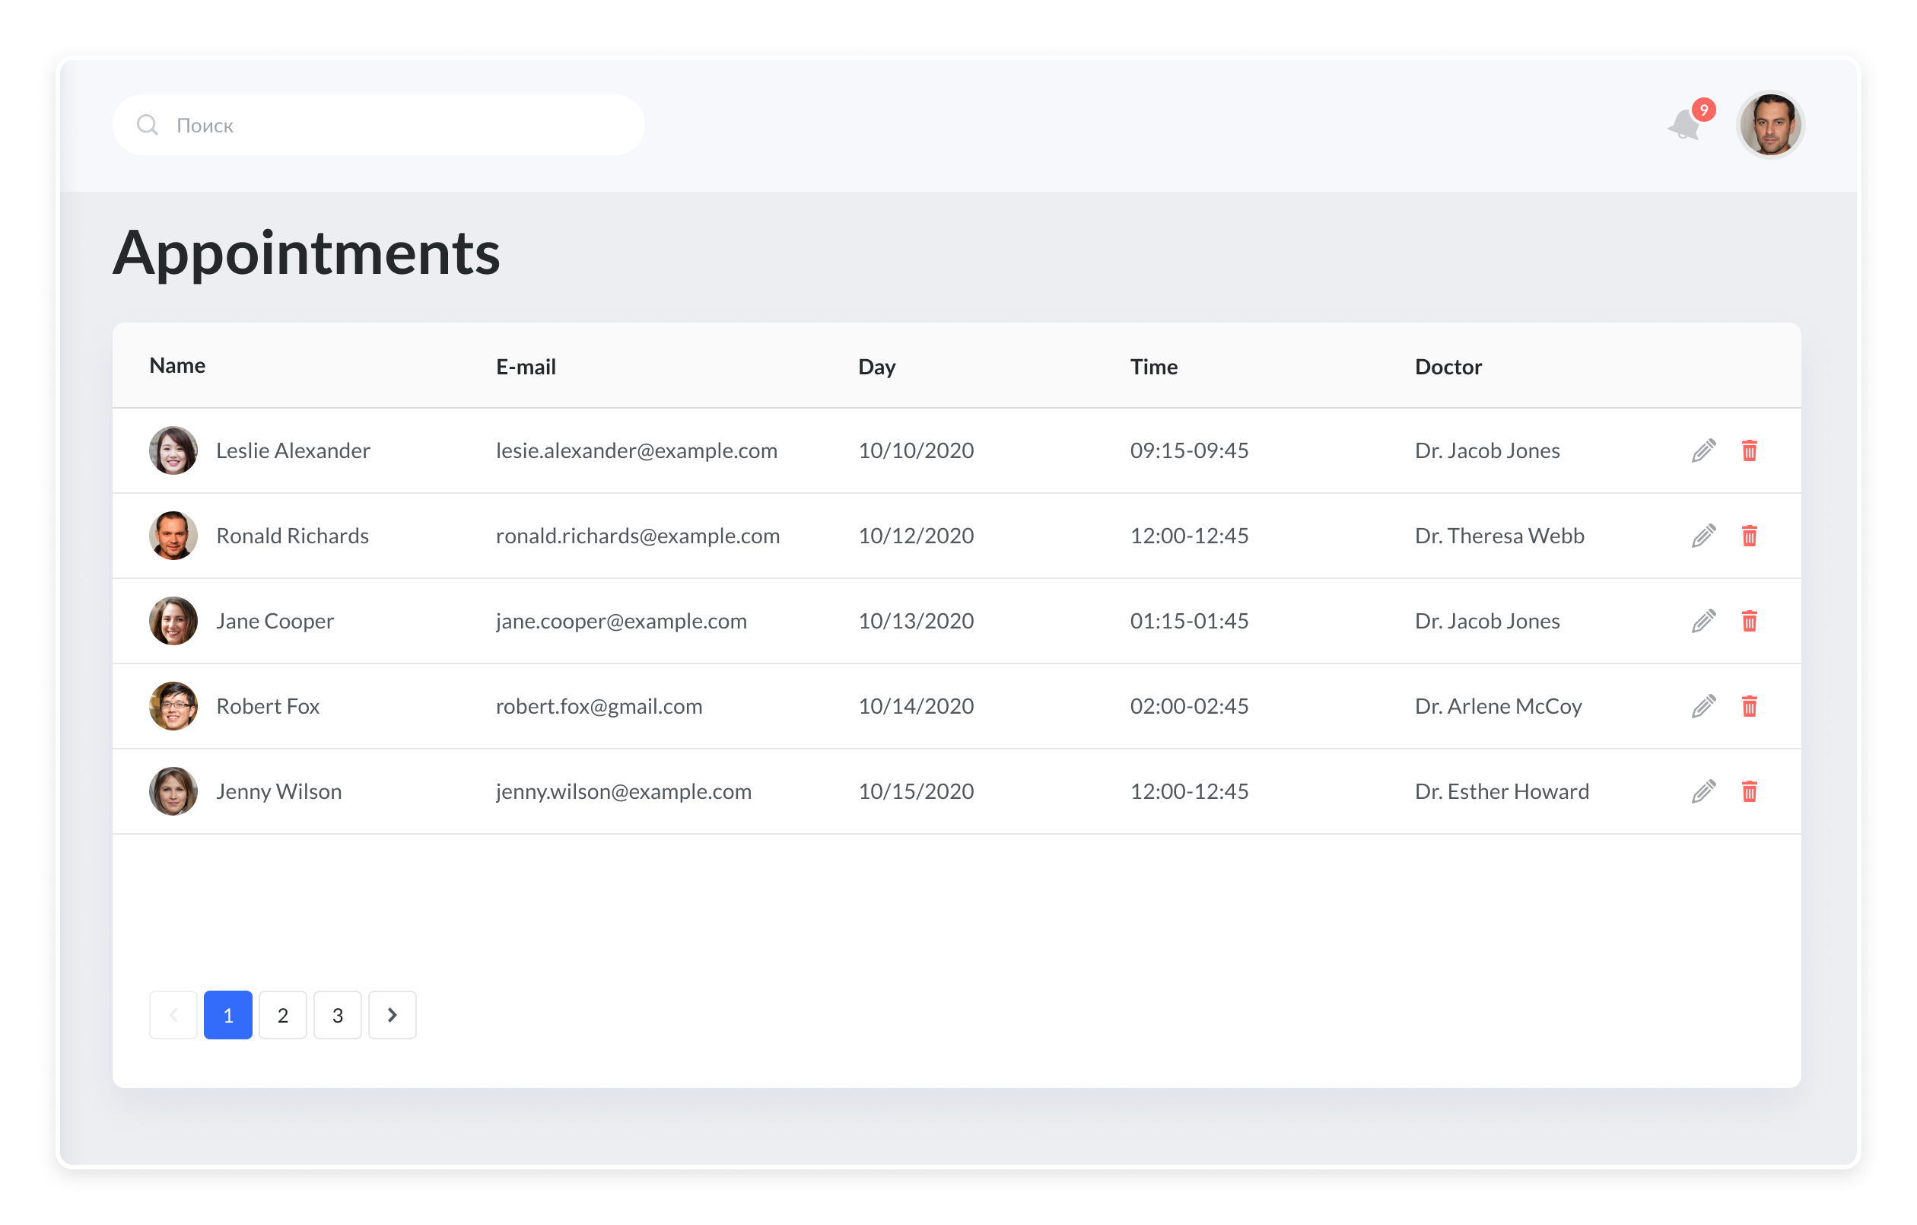
Task: Click Dr. Jacob Jones in Jane's row
Action: 1487,622
